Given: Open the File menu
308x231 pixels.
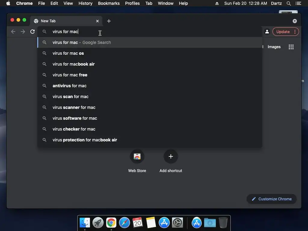Looking at the screenshot, I should pos(42,3).
